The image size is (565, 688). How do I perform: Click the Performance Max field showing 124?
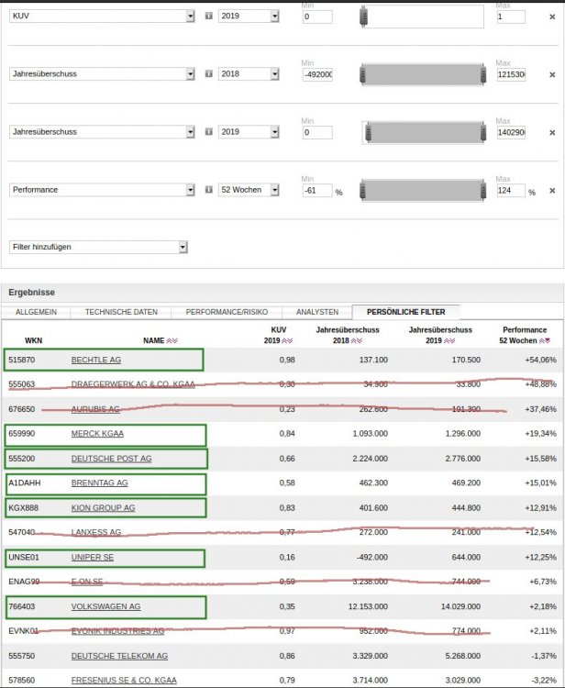(x=511, y=191)
